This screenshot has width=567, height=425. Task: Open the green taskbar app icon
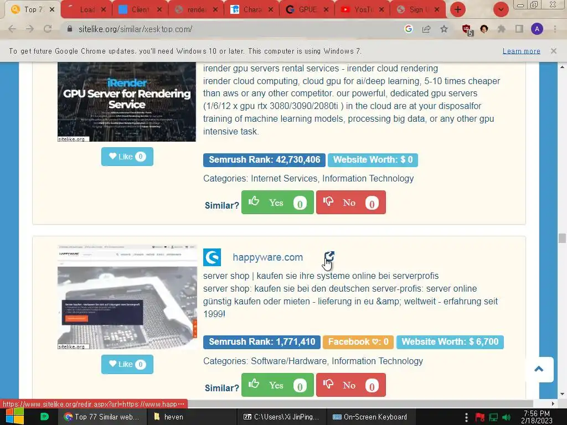pyautogui.click(x=44, y=416)
